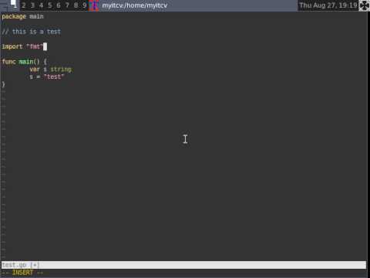370x278 pixels.
Task: Switch to workspace tag 5
Action: coord(50,5)
